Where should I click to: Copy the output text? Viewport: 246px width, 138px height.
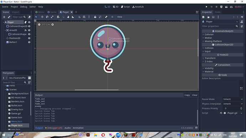(x=187, y=95)
